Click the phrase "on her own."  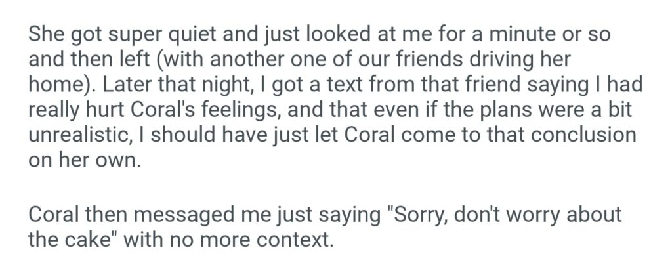[85, 162]
